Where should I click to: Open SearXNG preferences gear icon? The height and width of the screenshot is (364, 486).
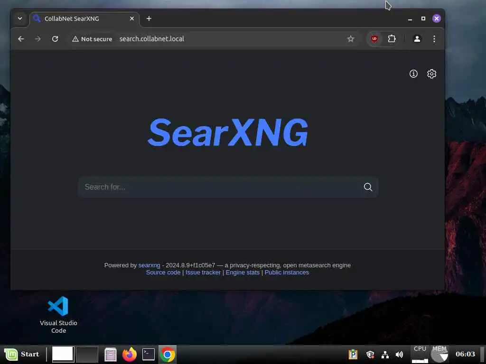click(431, 73)
